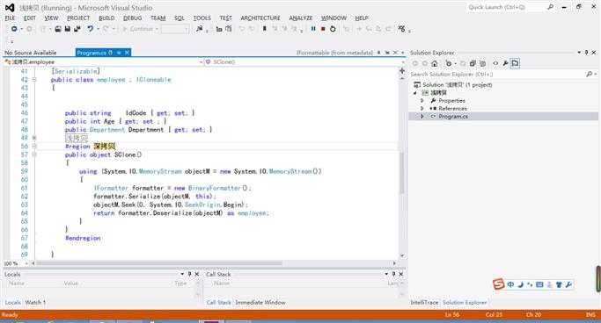Collapse the SClone method outline on line 57
The height and width of the screenshot is (323, 601).
(x=34, y=154)
